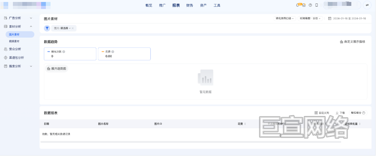Image resolution: width=376 pixels, height=156 pixels.
Task: Click the 渠道包分析 circular icon
Action: (5, 58)
